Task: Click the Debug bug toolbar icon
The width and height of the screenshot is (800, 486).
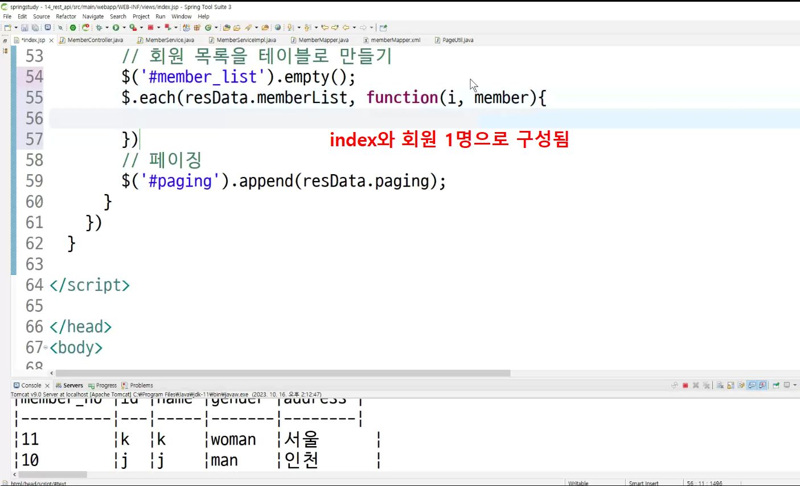Action: [99, 27]
